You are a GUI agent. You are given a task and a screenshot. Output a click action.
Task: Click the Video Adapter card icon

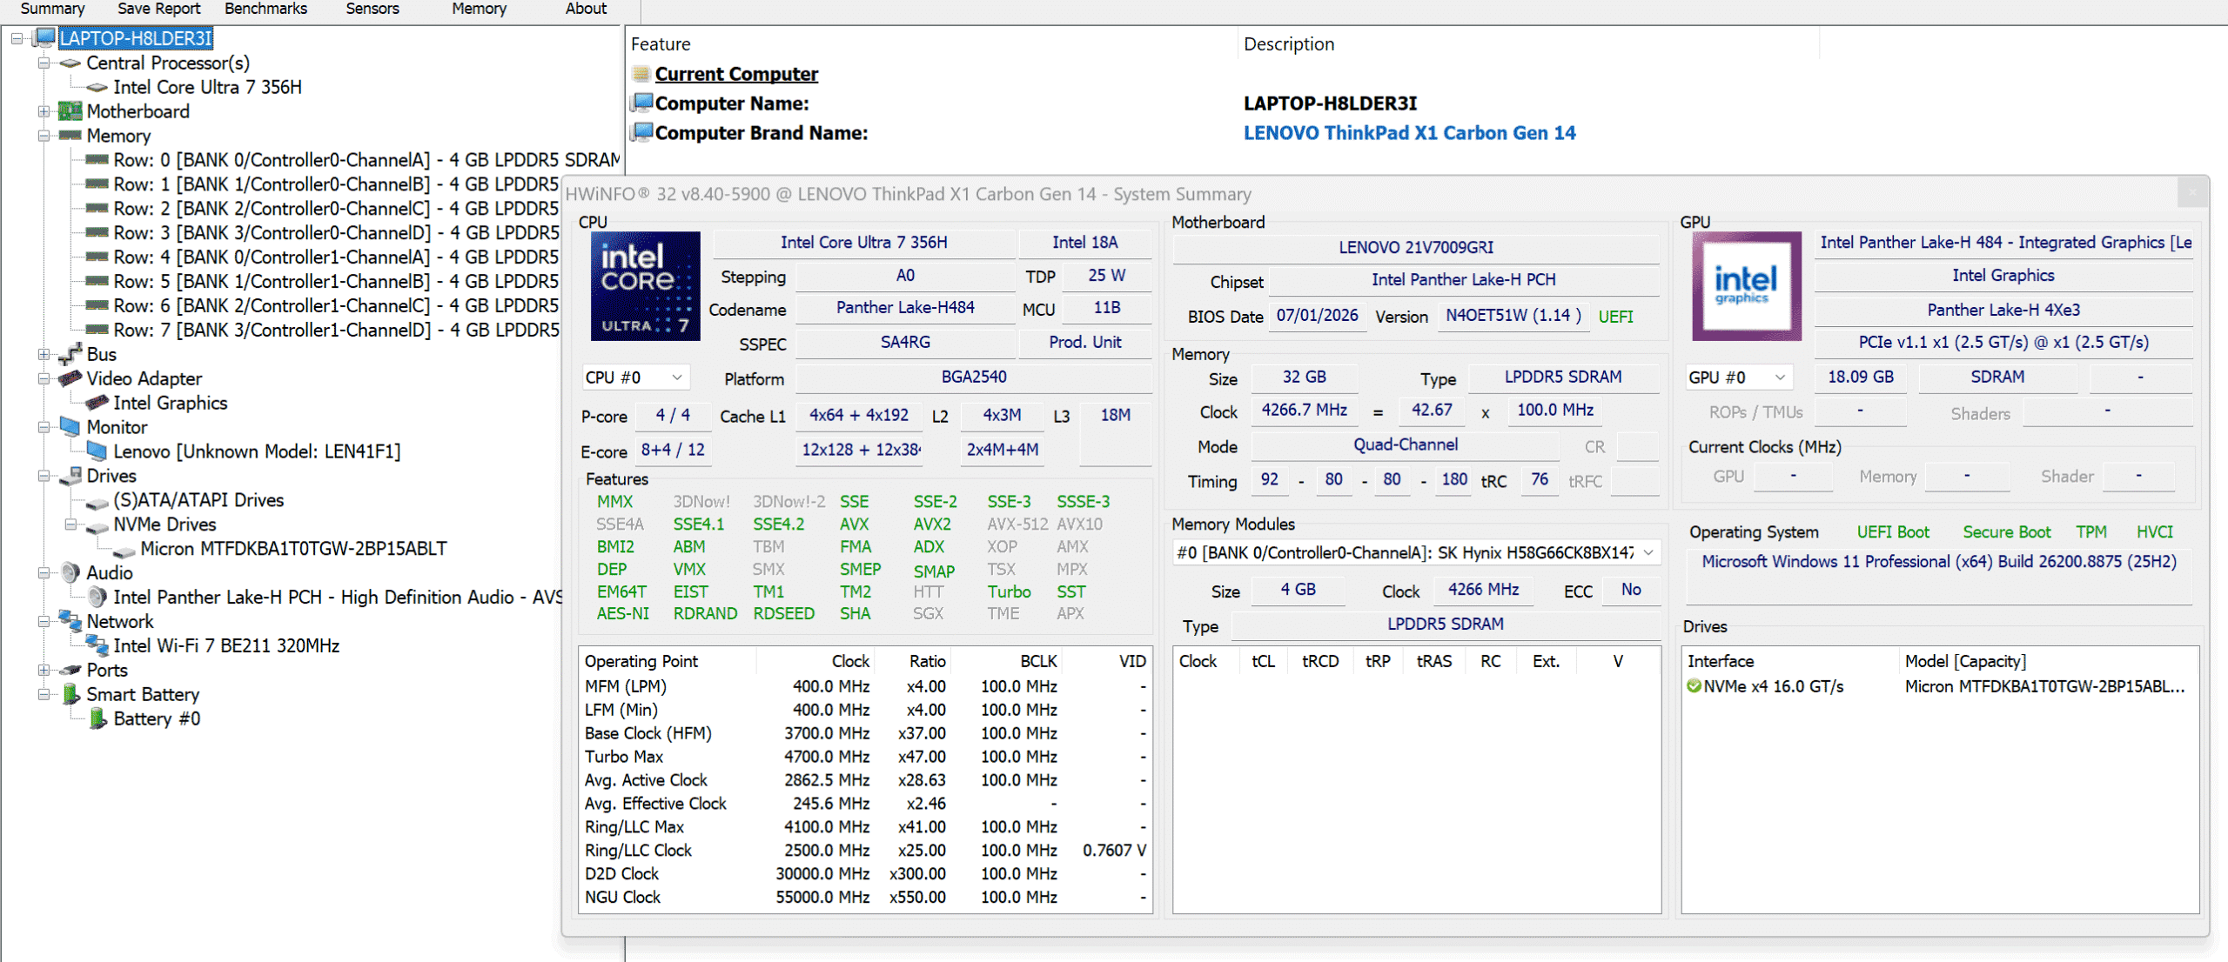(70, 378)
